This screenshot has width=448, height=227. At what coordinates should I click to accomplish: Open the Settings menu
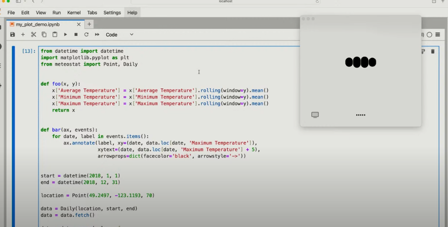112,13
